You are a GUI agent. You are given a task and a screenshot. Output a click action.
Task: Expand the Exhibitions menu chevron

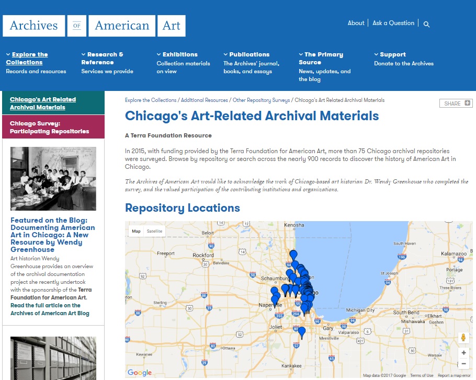click(159, 54)
